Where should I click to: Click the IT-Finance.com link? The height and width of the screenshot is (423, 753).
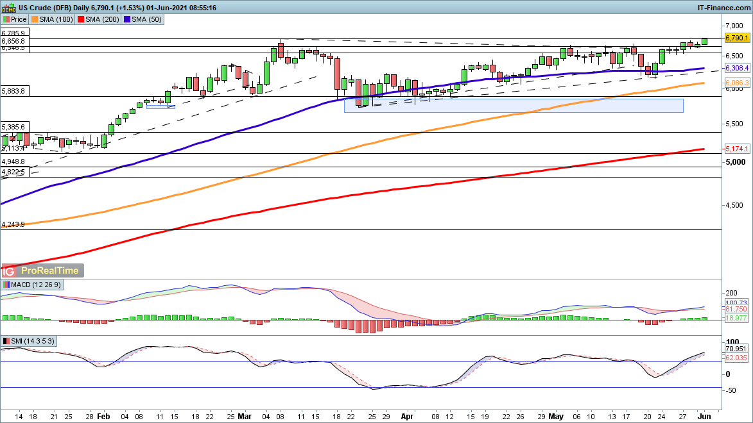[x=723, y=8]
